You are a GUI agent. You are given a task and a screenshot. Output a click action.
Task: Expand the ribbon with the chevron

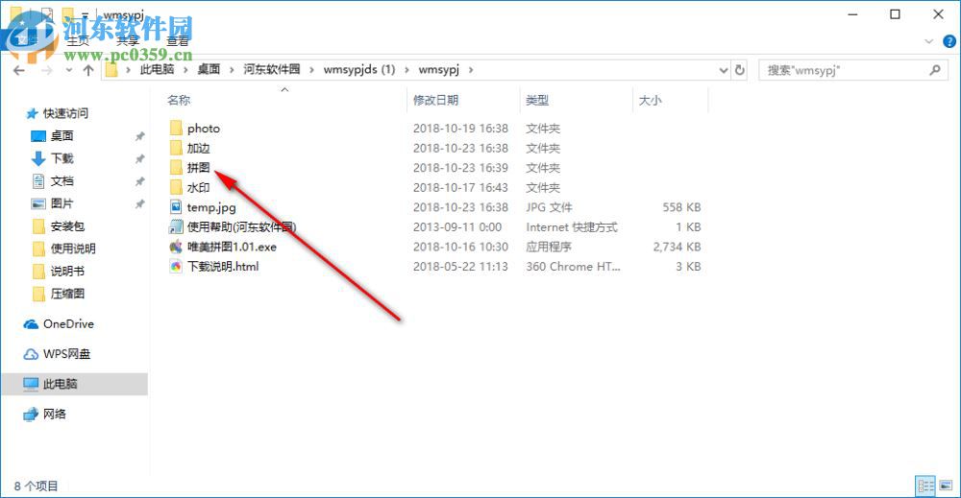point(929,41)
